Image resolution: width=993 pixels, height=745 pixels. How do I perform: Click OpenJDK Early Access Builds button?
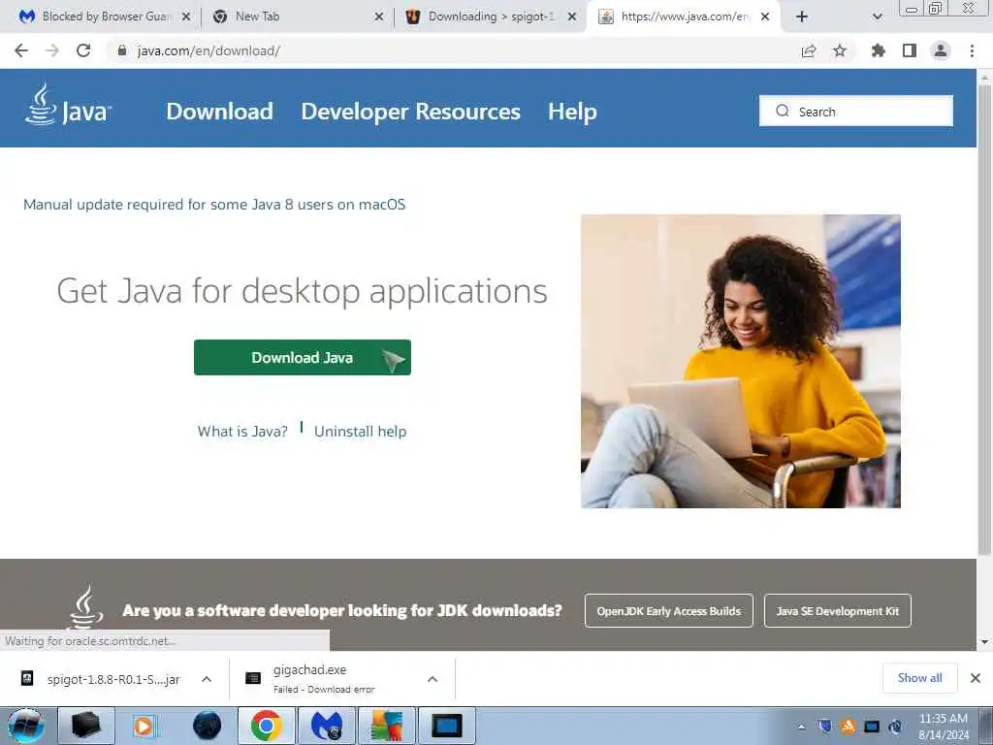669,611
